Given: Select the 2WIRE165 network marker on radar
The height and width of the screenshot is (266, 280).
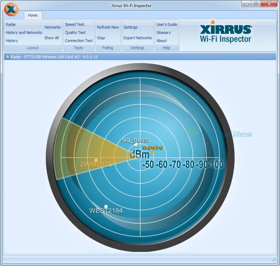Looking at the screenshot, I should click(x=96, y=160).
